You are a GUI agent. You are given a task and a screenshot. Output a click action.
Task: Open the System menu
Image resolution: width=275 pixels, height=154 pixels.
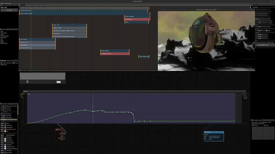pos(3,3)
